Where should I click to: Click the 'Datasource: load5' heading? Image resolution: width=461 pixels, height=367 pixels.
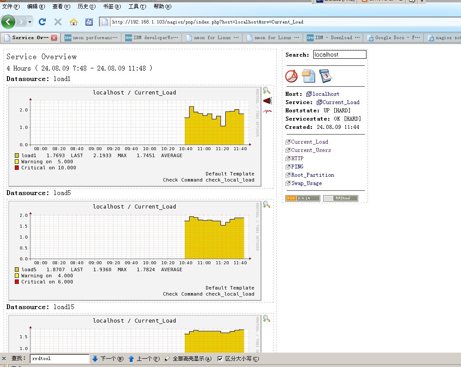(38, 193)
